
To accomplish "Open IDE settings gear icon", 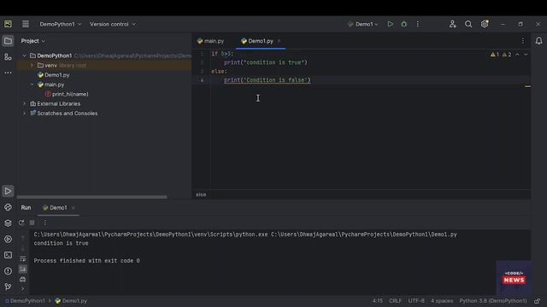I will 485,24.
